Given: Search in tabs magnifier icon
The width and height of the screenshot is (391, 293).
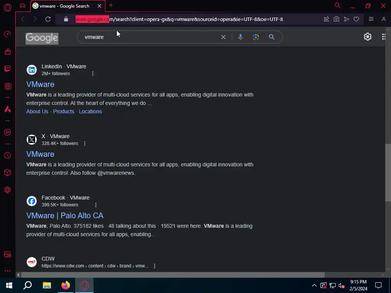Looking at the screenshot, I should (x=338, y=5).
